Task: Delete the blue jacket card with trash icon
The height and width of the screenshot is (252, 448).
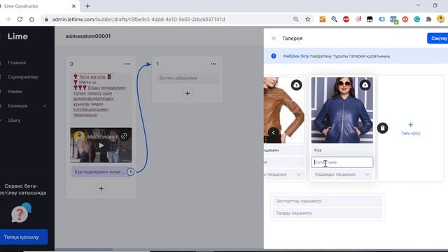Action: (x=383, y=128)
